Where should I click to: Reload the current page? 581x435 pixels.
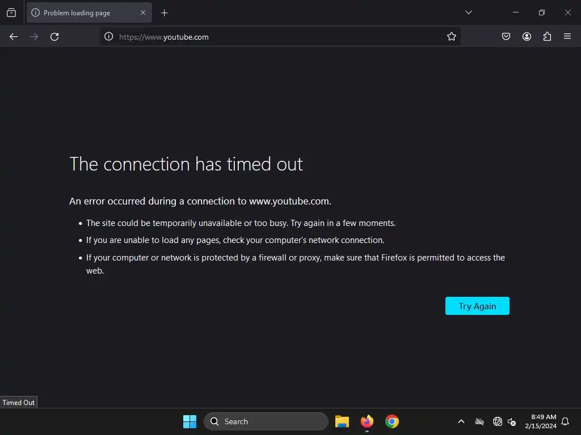(54, 37)
